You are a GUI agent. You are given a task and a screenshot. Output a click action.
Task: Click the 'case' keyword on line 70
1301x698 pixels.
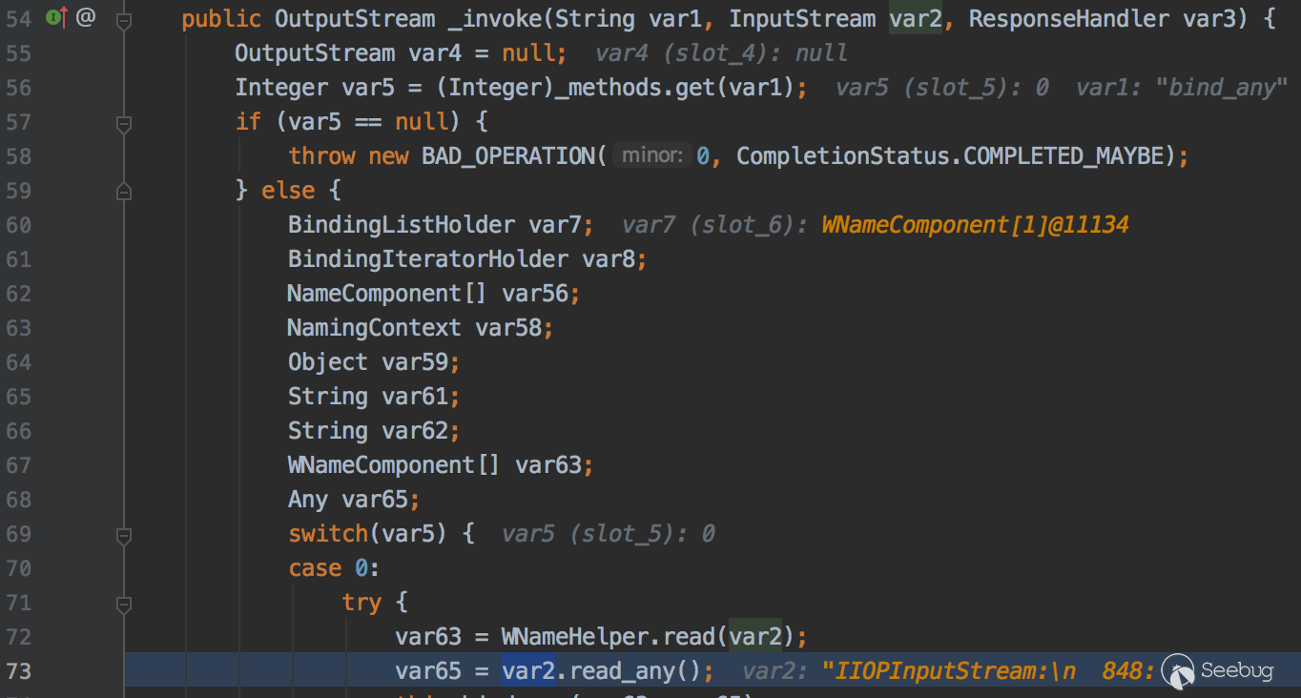tap(316, 567)
